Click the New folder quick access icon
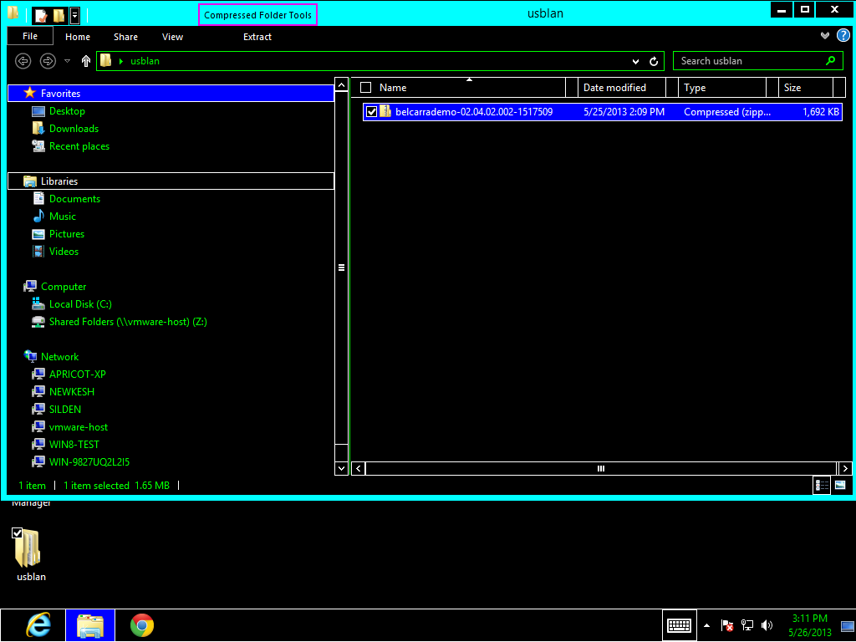This screenshot has width=856, height=642. pyautogui.click(x=59, y=15)
